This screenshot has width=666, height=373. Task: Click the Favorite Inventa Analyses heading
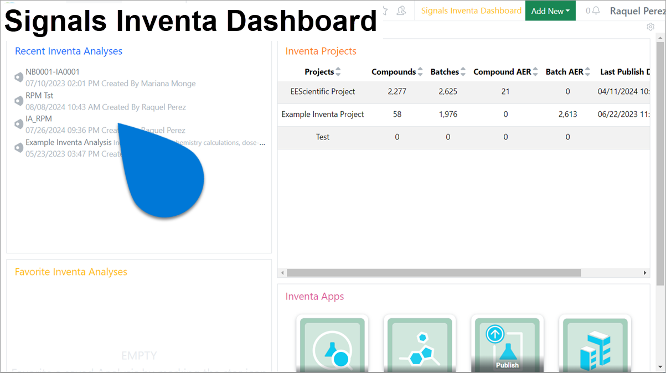point(71,272)
